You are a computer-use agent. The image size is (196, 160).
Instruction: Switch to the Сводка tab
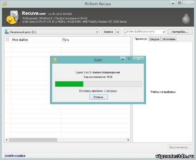click(x=154, y=39)
